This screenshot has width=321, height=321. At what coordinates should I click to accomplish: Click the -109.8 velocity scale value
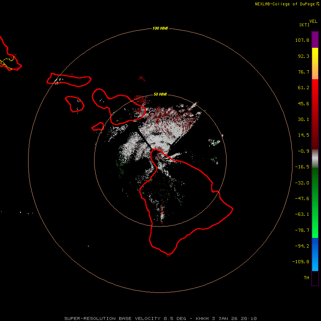(301, 262)
